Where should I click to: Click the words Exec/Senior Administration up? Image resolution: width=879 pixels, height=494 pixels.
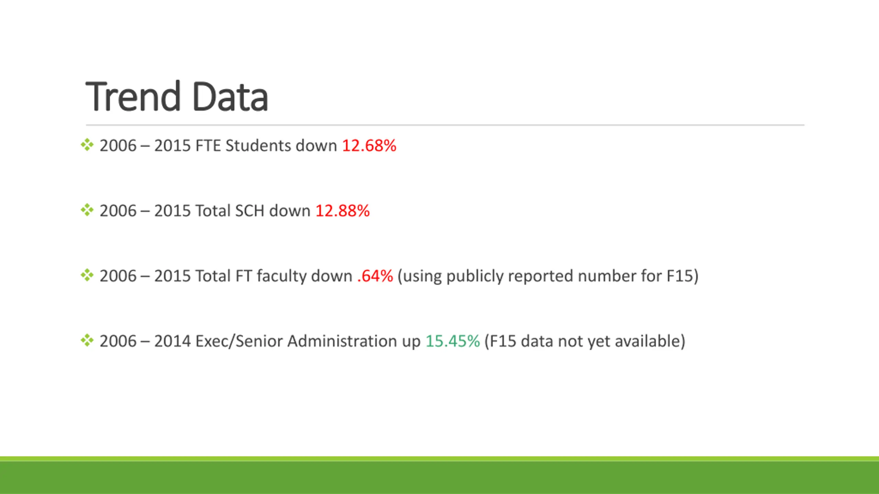(308, 341)
